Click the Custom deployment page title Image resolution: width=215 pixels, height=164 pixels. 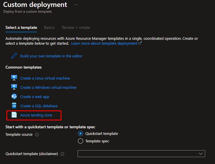35,5
